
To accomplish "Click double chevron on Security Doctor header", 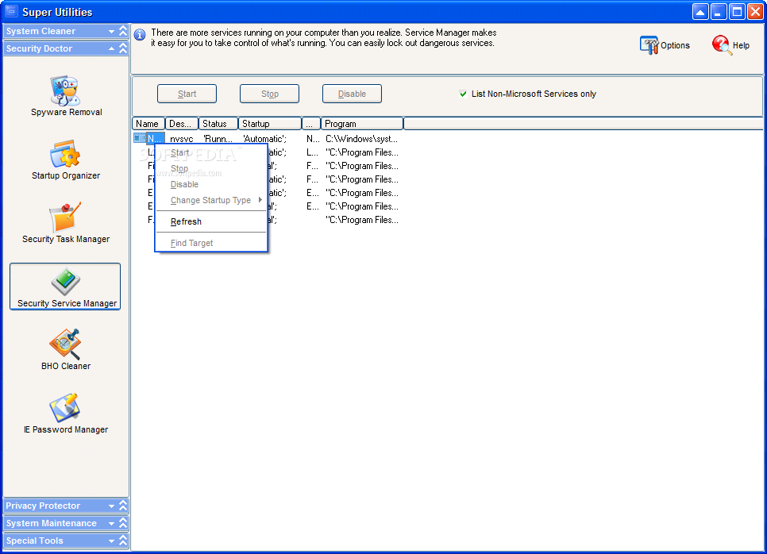I will (x=123, y=48).
